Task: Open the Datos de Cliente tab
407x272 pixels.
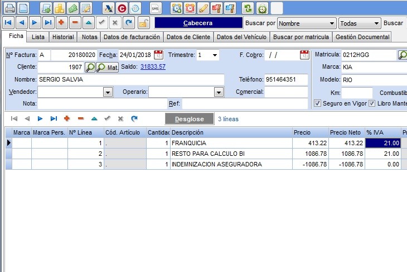Action: pyautogui.click(x=188, y=37)
